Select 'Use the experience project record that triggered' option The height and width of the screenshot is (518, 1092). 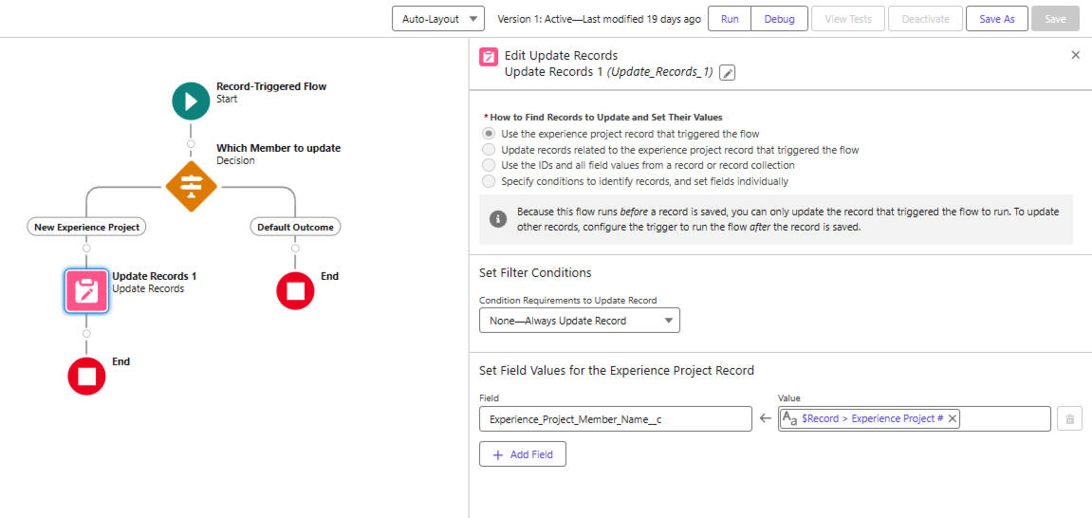click(x=489, y=134)
